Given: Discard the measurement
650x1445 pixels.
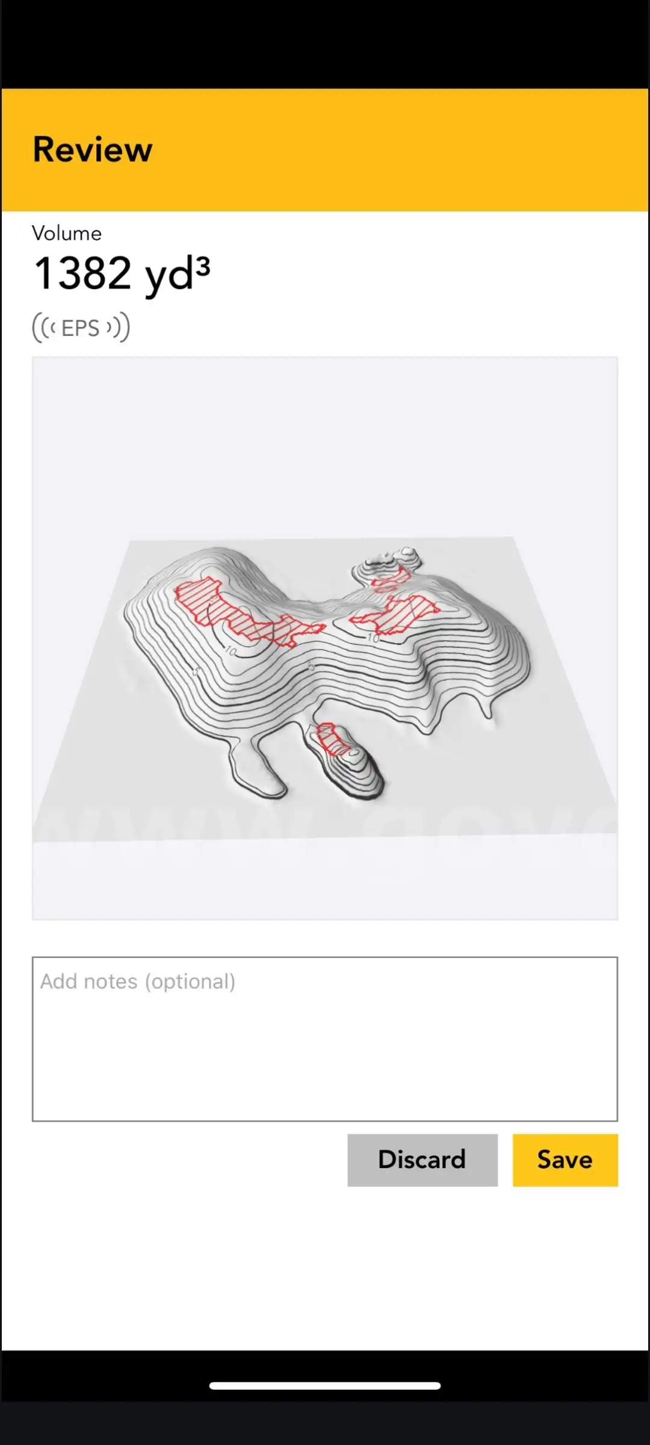Looking at the screenshot, I should pyautogui.click(x=422, y=1160).
